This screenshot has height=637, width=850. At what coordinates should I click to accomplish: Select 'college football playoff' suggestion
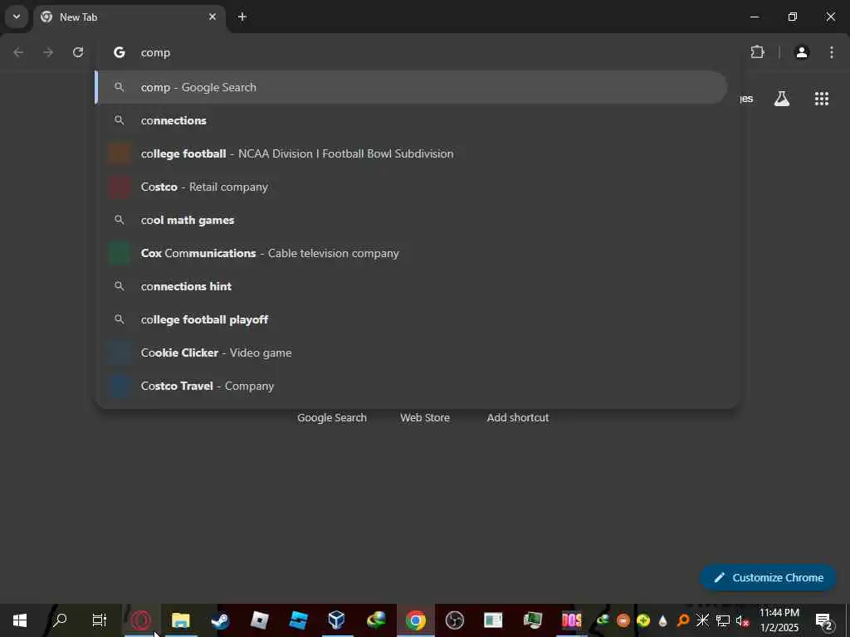point(412,319)
